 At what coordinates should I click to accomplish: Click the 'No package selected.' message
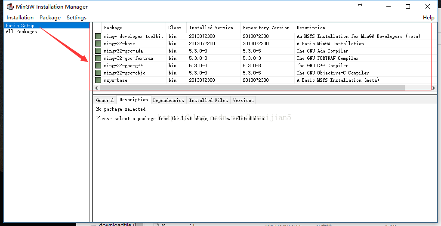(121, 109)
